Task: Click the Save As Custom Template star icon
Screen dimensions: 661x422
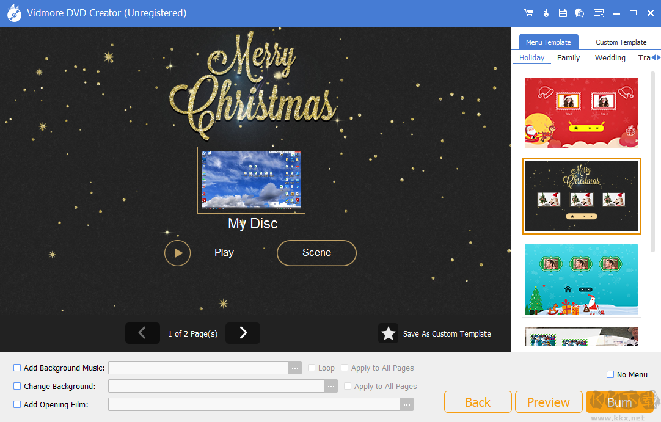Action: pos(389,333)
